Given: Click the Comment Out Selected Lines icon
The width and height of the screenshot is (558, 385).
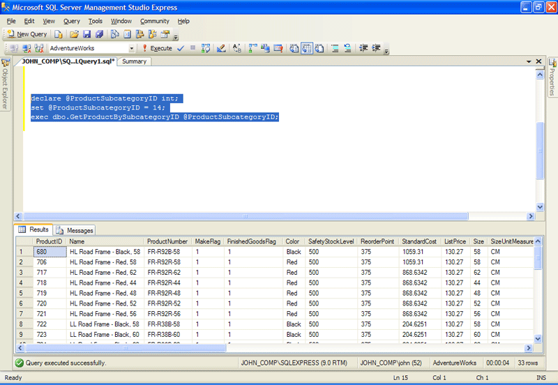Looking at the screenshot, I should click(335, 48).
